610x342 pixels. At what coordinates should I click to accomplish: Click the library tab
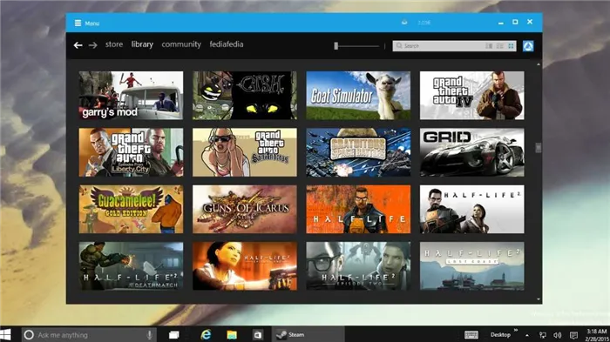(142, 44)
